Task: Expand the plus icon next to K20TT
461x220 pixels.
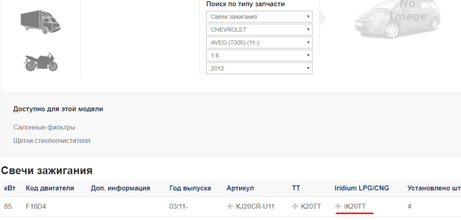Action: pyautogui.click(x=295, y=207)
